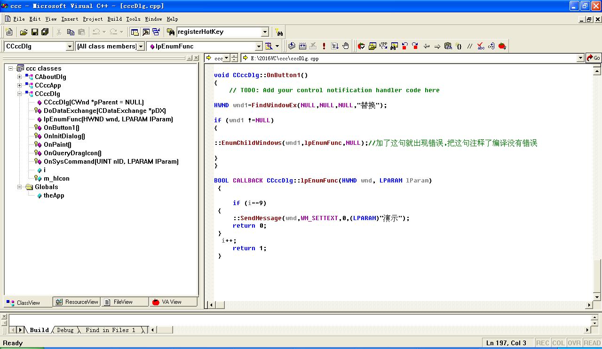Image resolution: width=602 pixels, height=349 pixels.
Task: Open the File menu
Action: click(19, 19)
